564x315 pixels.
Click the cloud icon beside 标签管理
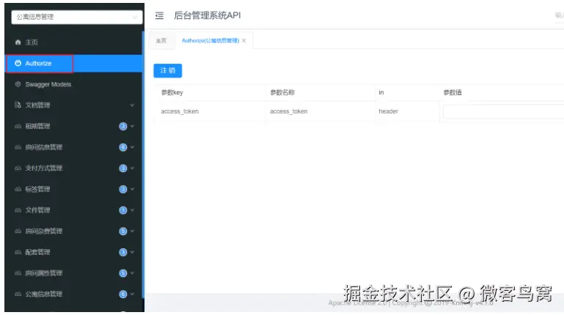[18, 189]
